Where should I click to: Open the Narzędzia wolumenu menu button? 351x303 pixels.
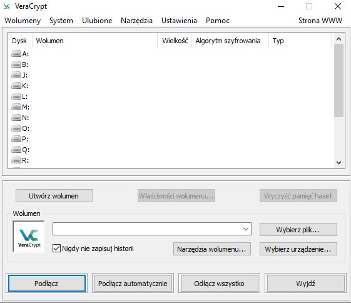(x=211, y=249)
